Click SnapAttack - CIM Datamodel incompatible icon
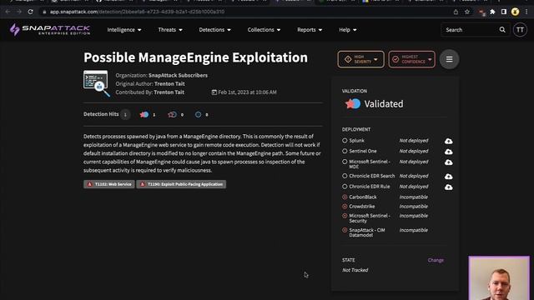The height and width of the screenshot is (300, 534). click(345, 230)
